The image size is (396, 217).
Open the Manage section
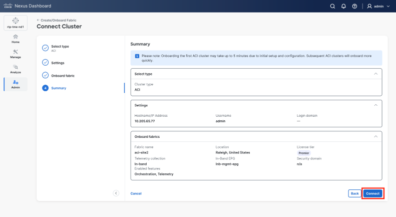16,54
